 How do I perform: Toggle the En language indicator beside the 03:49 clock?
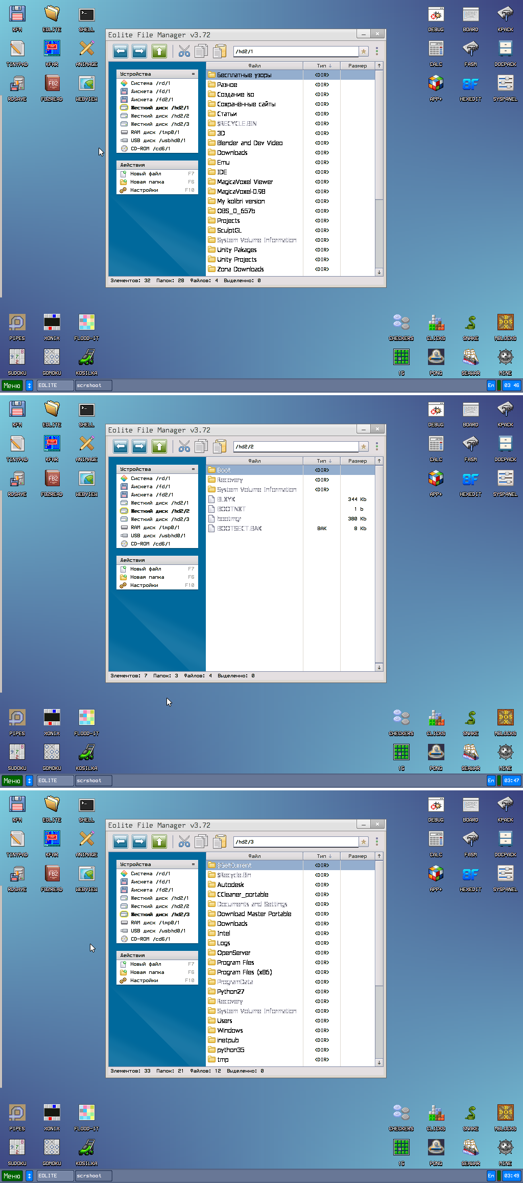pos(491,1175)
